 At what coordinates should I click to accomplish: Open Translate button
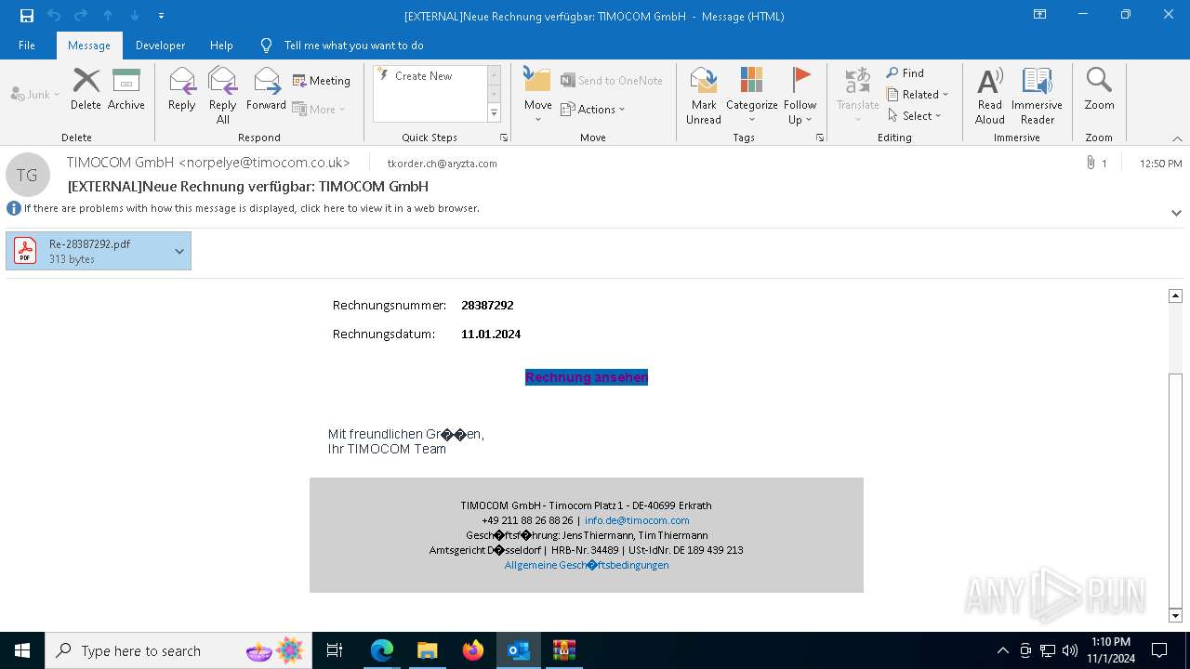pyautogui.click(x=857, y=96)
